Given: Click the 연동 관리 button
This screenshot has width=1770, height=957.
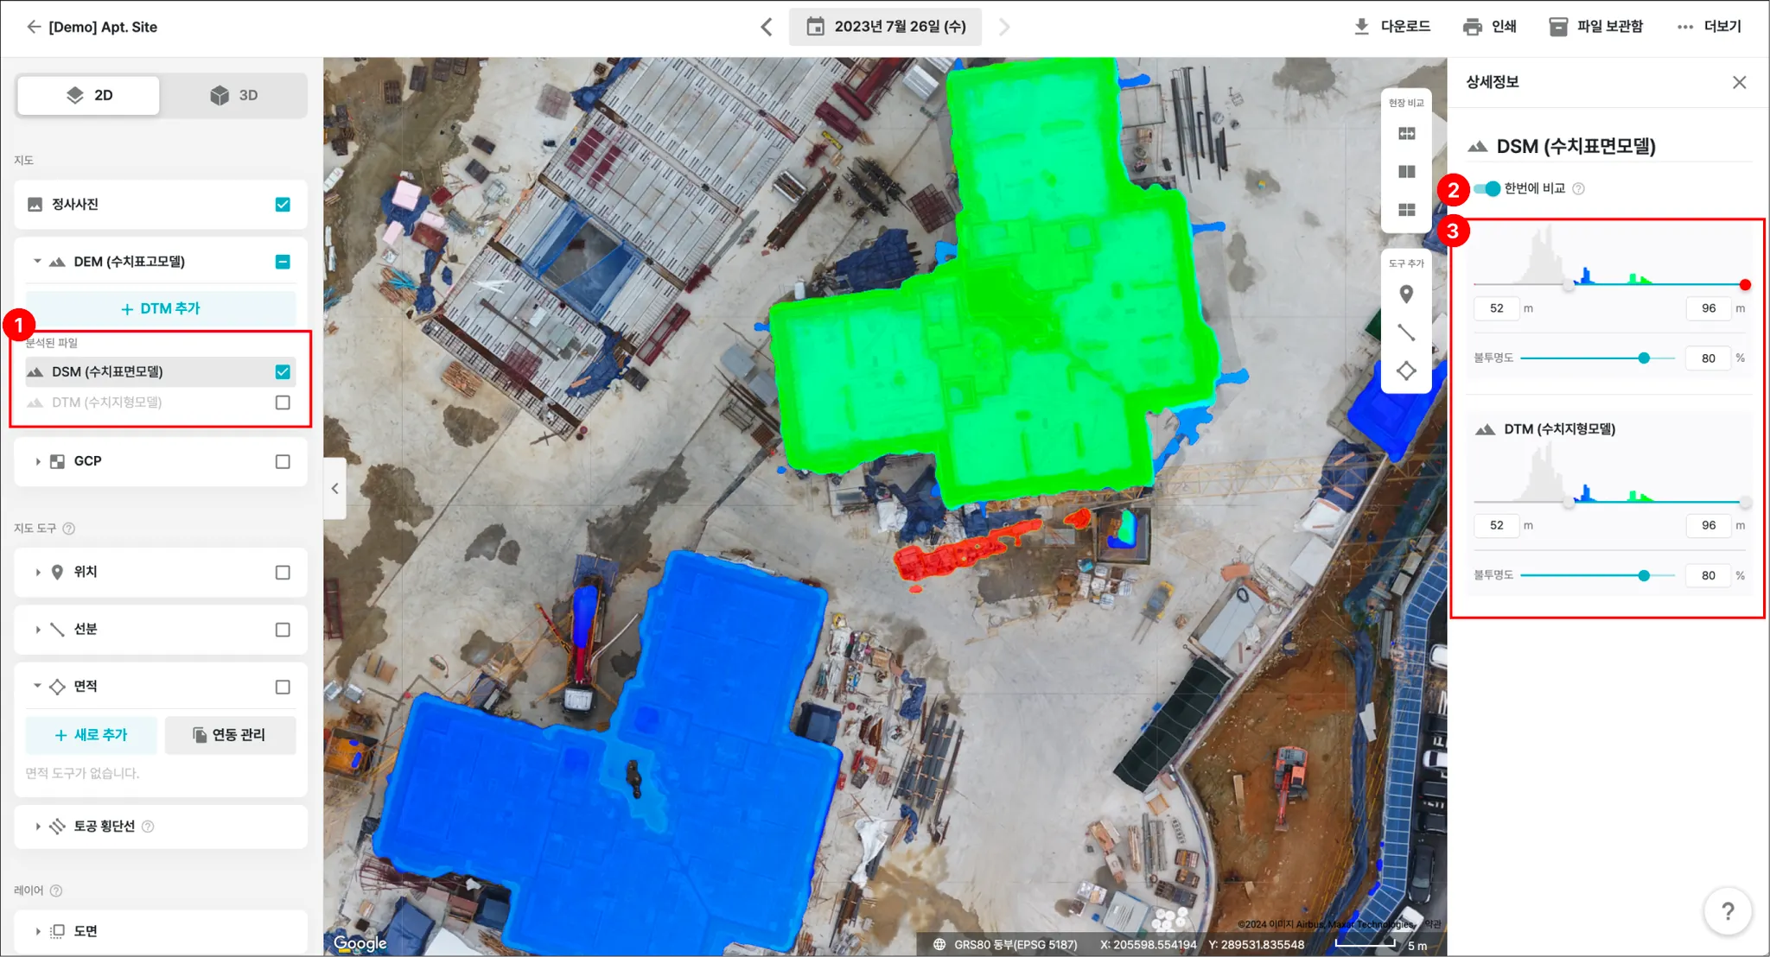Looking at the screenshot, I should click(230, 735).
